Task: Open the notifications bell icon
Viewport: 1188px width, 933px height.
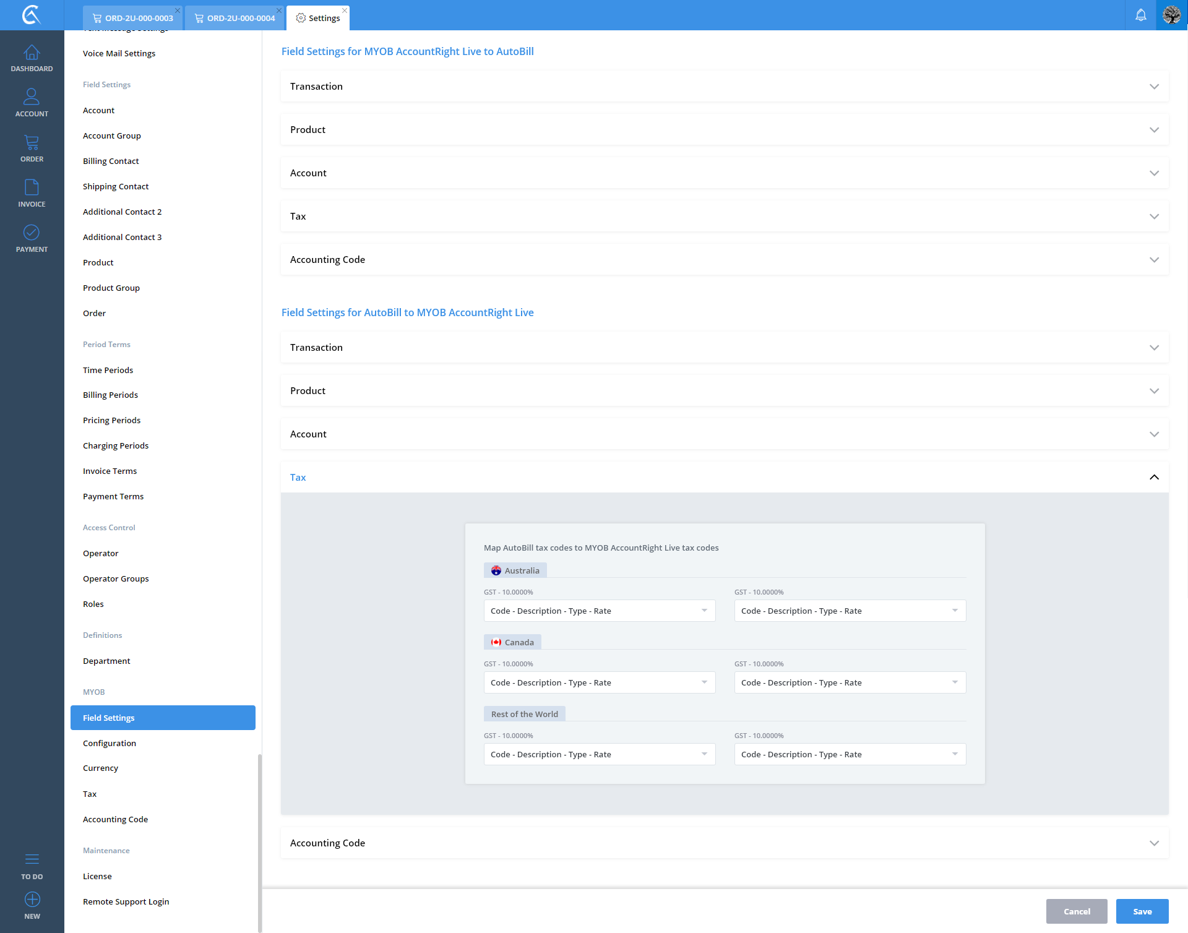Action: click(x=1140, y=15)
